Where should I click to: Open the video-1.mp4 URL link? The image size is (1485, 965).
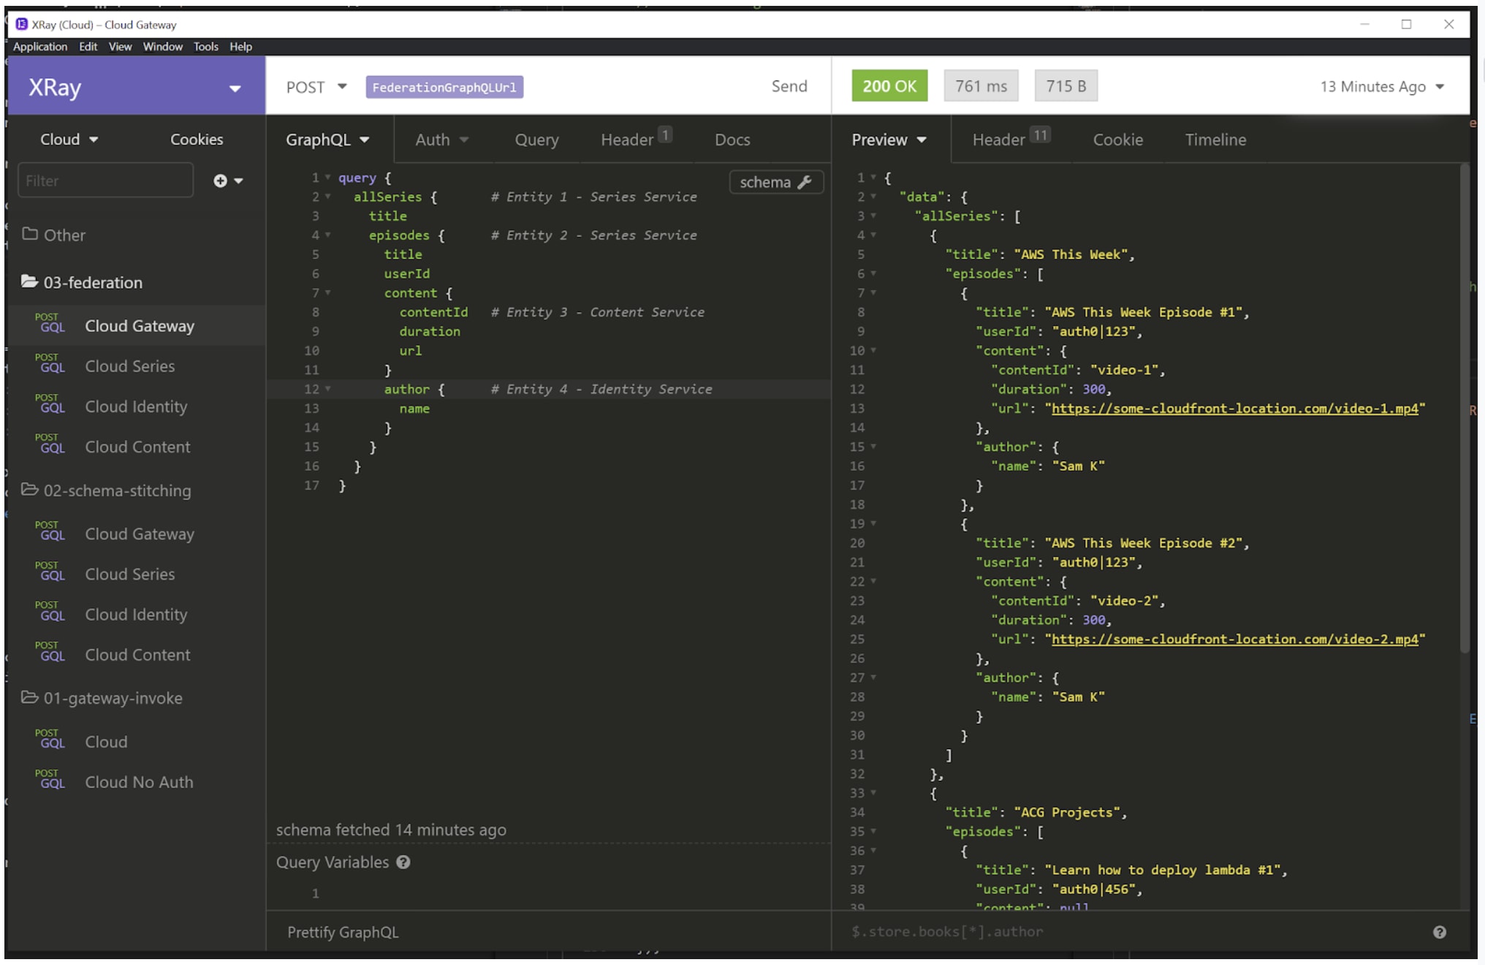coord(1234,408)
